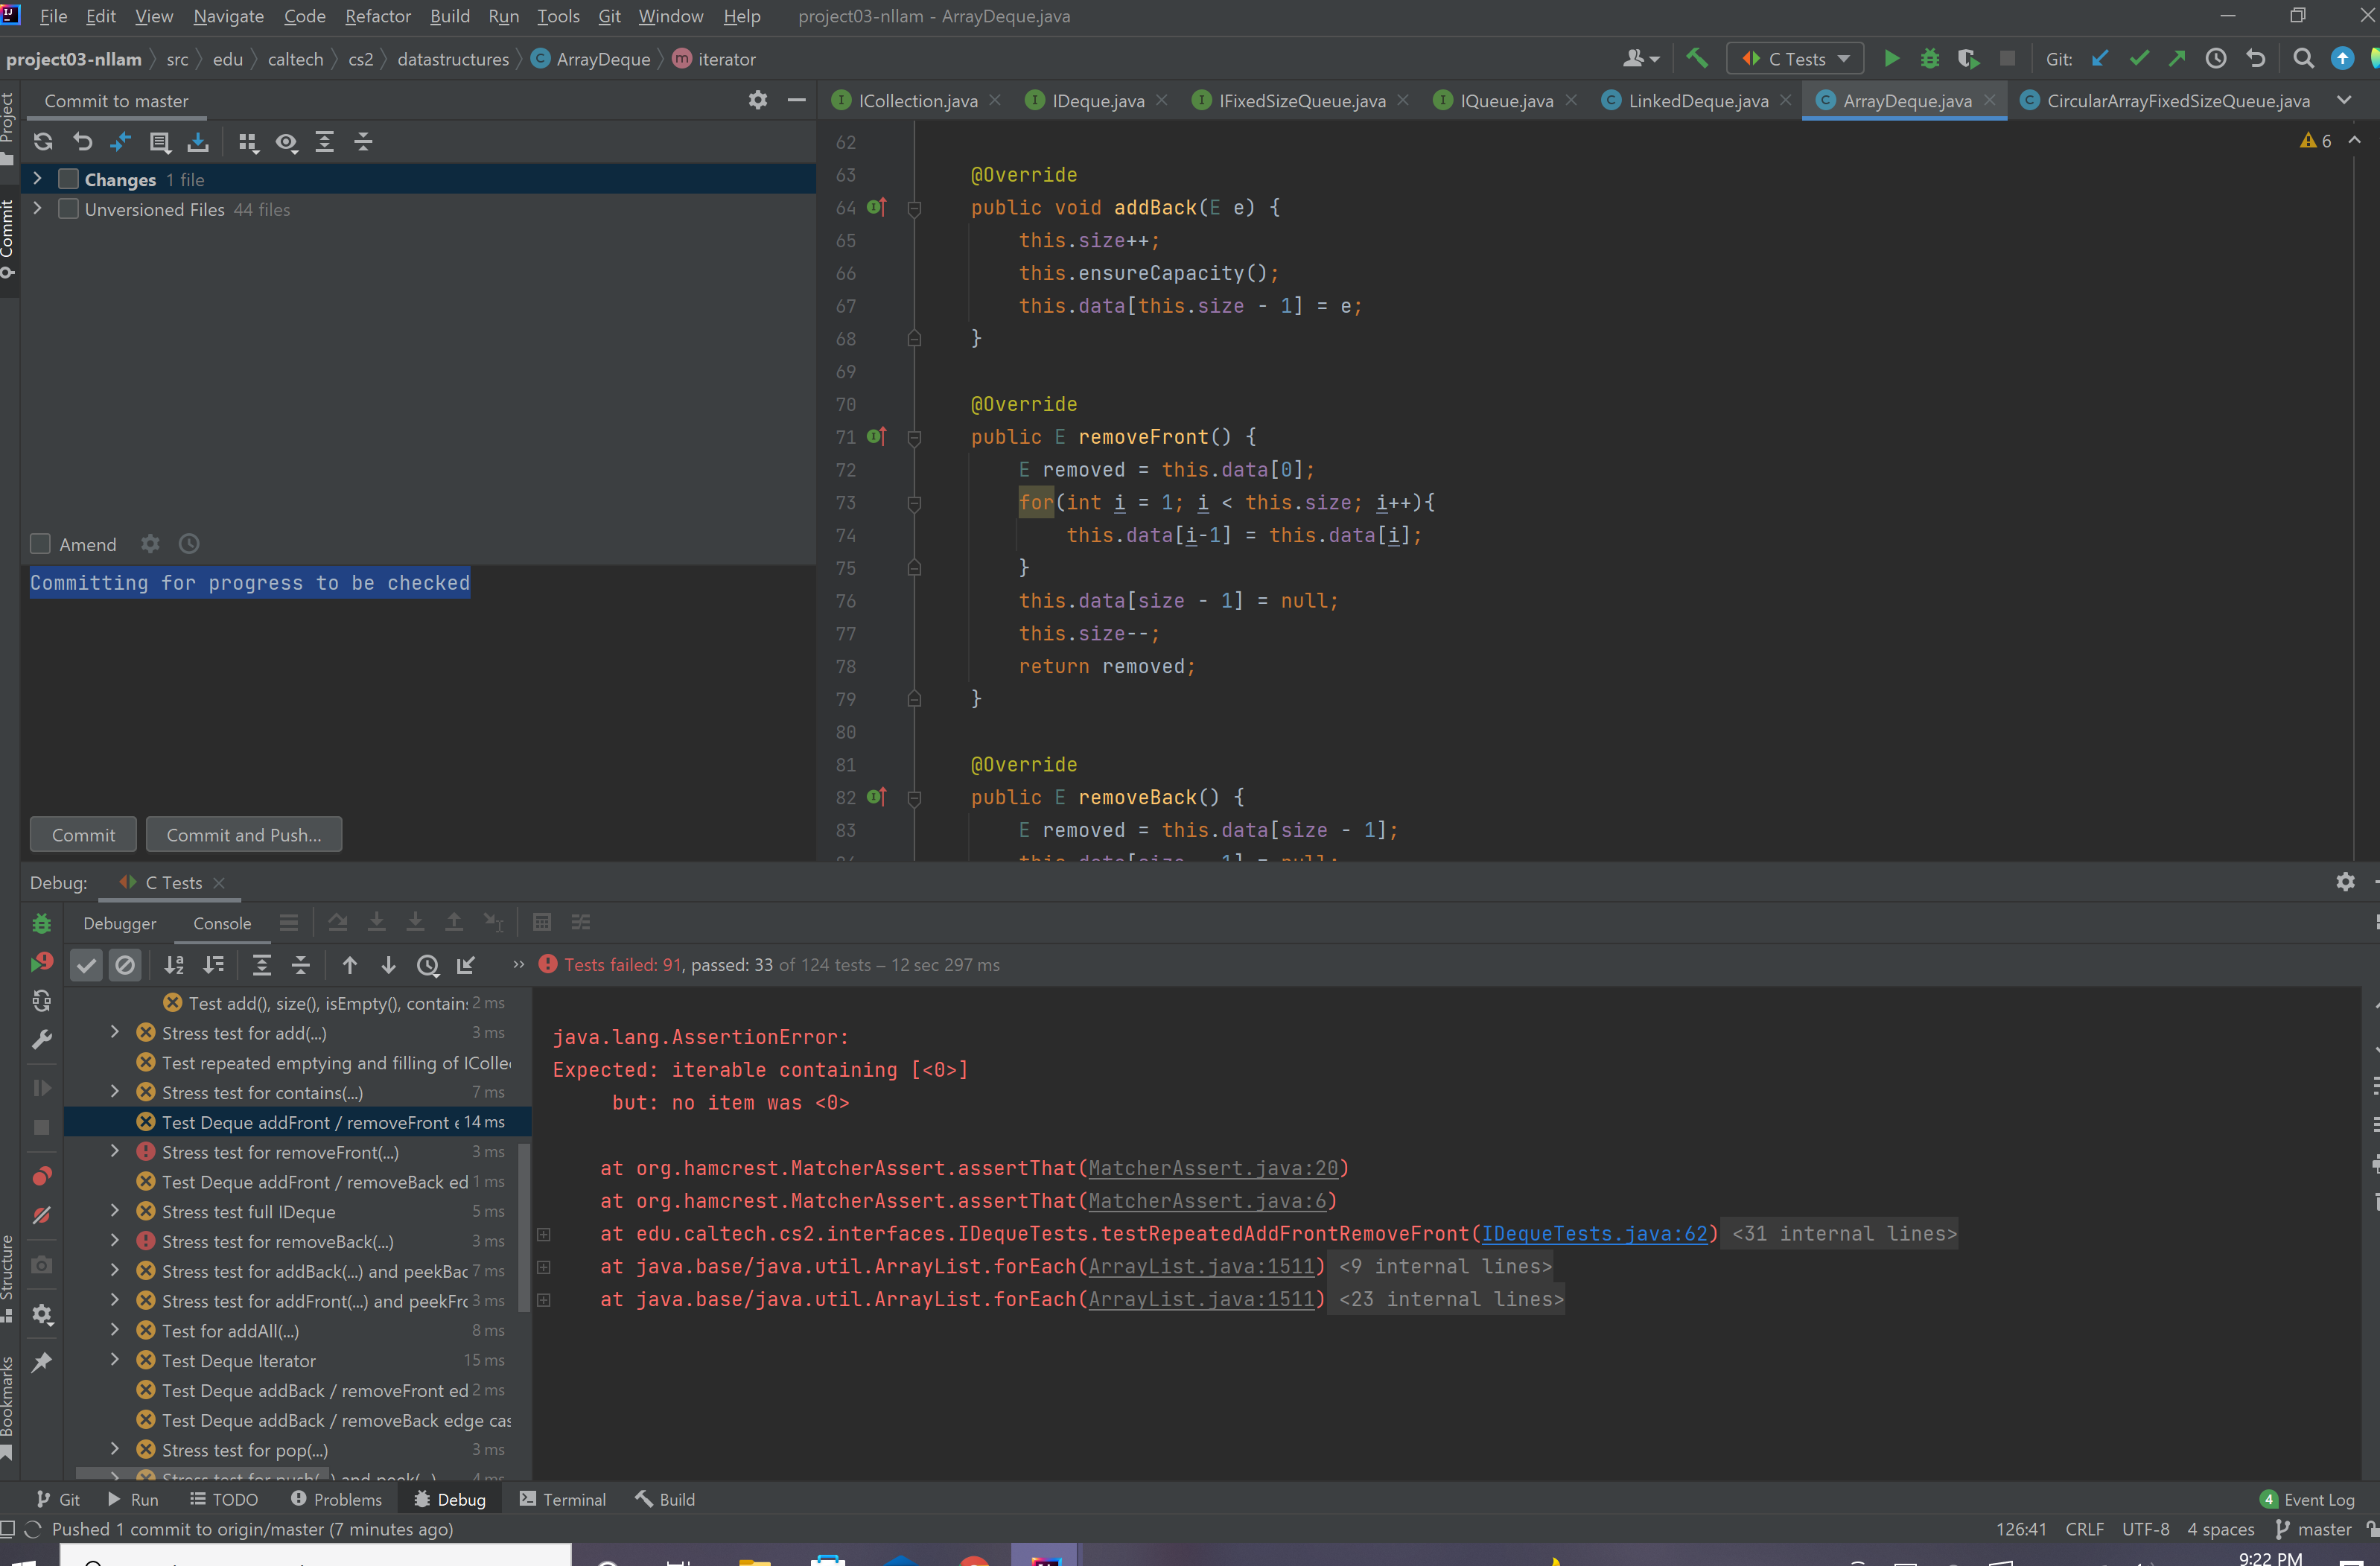Click the Build project hammer icon

1697,59
